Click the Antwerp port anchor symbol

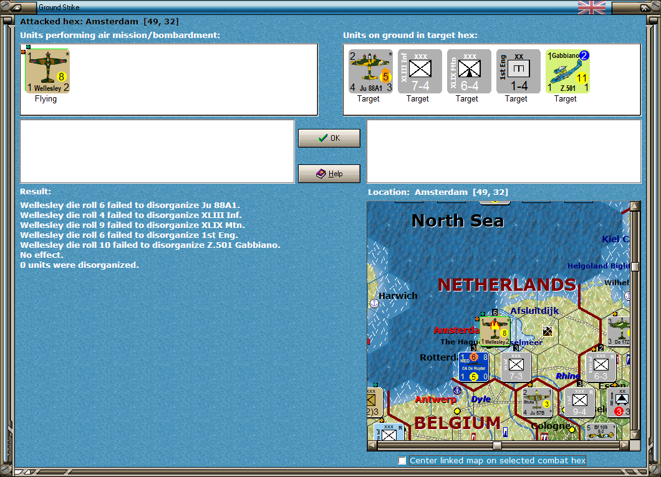[457, 390]
